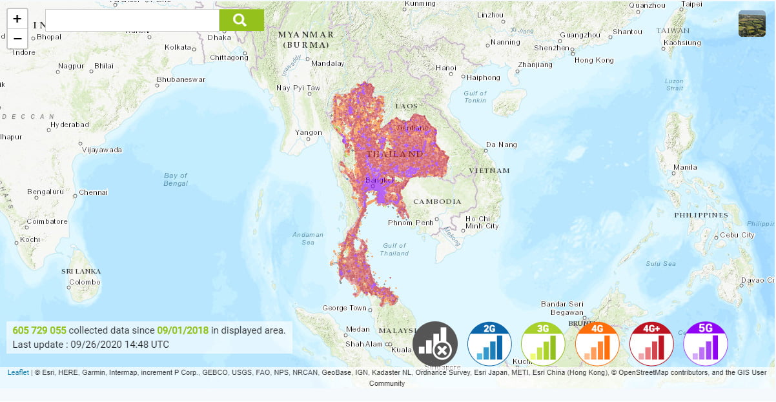The height and width of the screenshot is (402, 776).
Task: Click the 09/01/2018 collection start date
Action: pyautogui.click(x=183, y=330)
